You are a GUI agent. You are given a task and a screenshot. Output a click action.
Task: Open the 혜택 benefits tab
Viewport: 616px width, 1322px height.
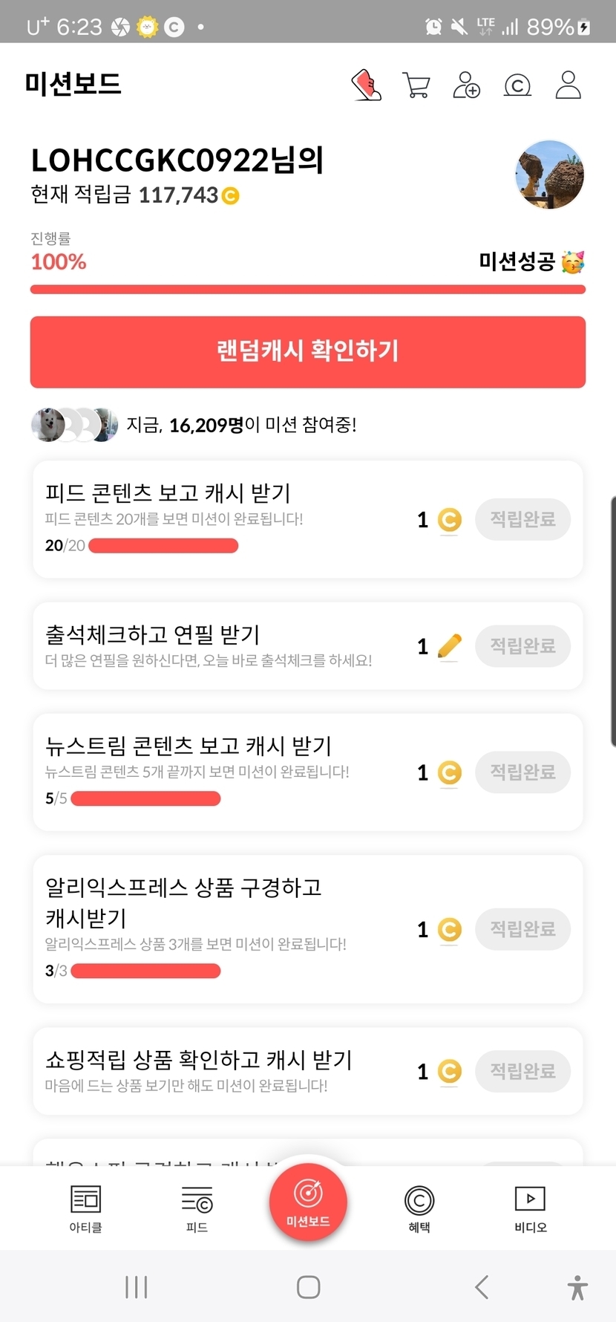pos(419,1208)
